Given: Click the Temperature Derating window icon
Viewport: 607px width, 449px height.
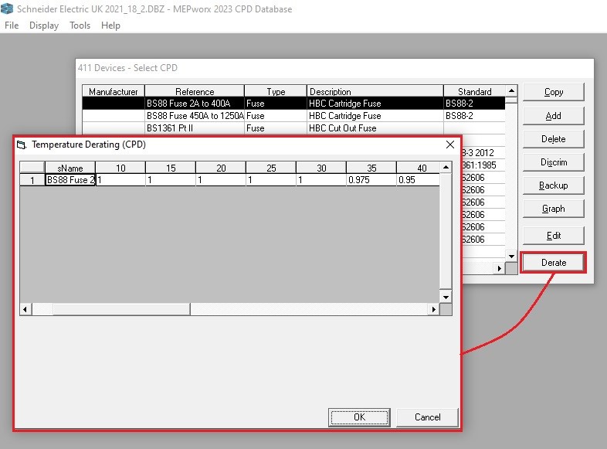Looking at the screenshot, I should 22,145.
